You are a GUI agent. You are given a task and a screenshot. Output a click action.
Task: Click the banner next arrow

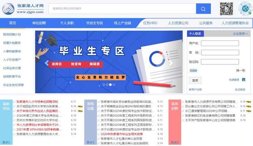tap(171, 63)
